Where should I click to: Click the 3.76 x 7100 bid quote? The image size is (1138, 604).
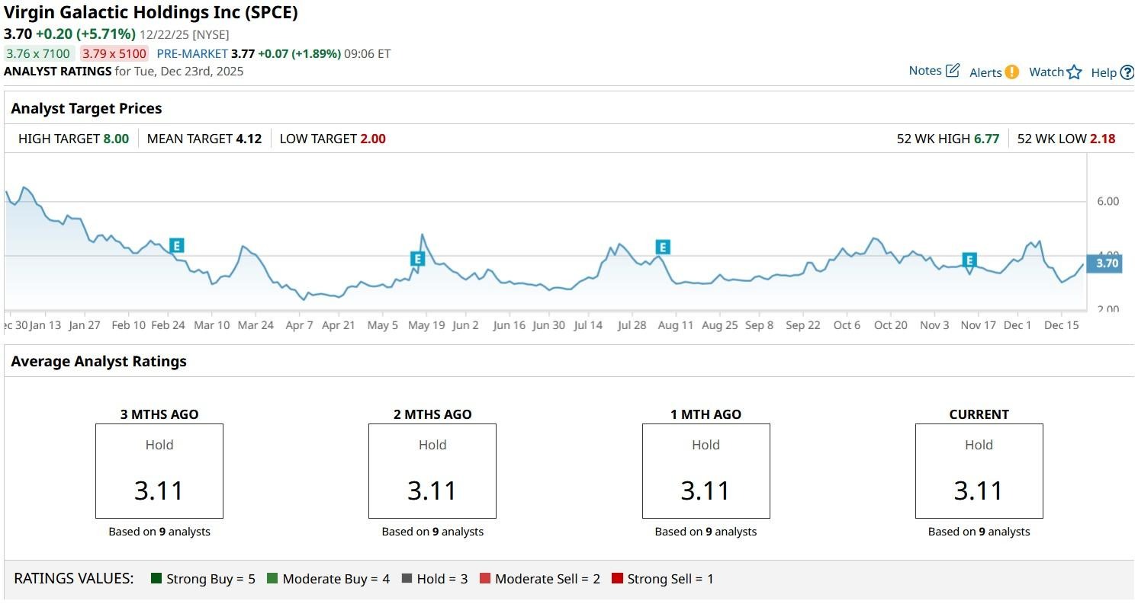[x=38, y=53]
